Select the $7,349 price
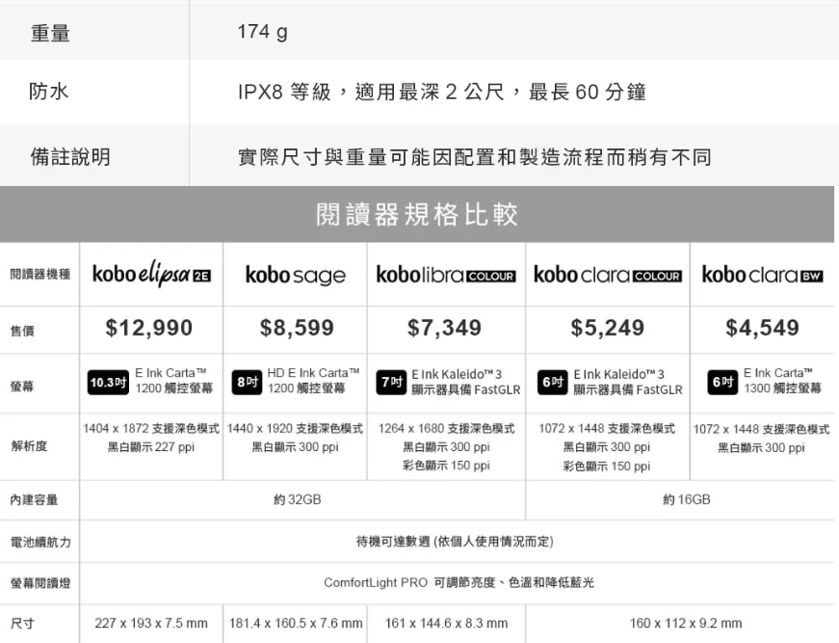This screenshot has height=643, width=839. click(444, 328)
